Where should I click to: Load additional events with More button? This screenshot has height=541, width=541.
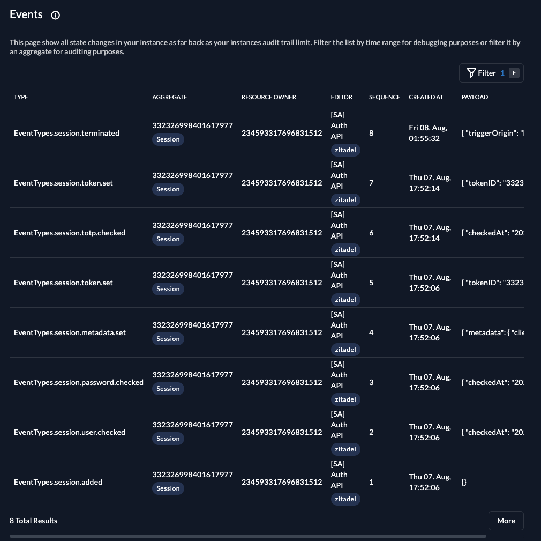tap(506, 521)
